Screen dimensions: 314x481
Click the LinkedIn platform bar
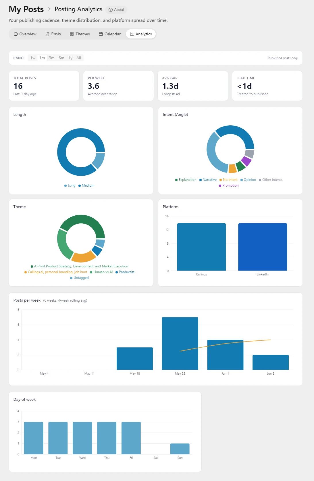(x=263, y=247)
